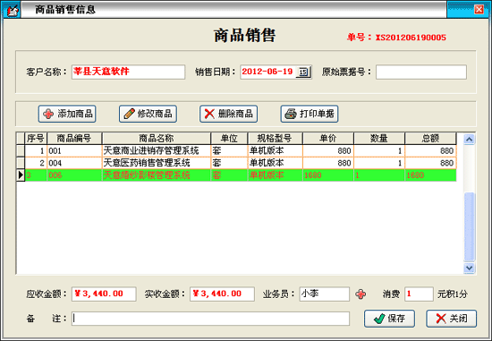Image resolution: width=492 pixels, height=341 pixels.
Task: Click the 应收金额 amount field
Action: [x=104, y=294]
